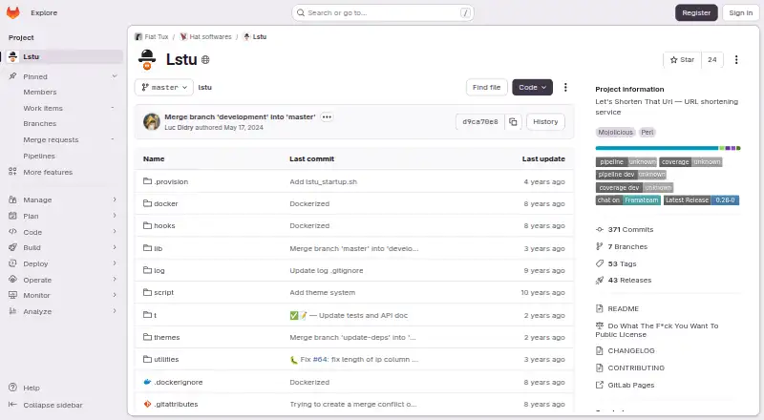Click the repository languages color bar
The height and width of the screenshot is (420, 764).
point(668,148)
